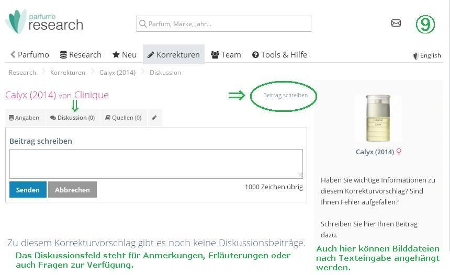Switch to the Angaben tab

[x=24, y=118]
